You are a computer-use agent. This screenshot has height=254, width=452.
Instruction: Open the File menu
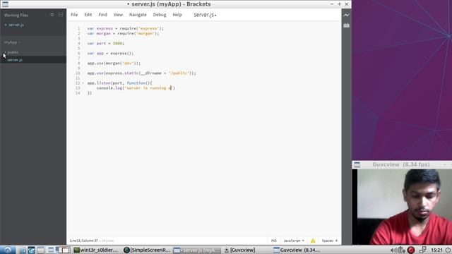(74, 15)
